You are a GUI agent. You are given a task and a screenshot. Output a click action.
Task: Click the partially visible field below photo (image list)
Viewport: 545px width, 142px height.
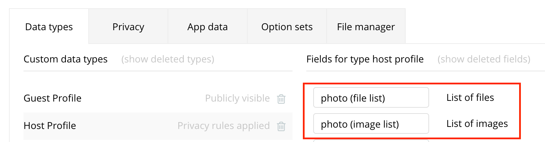pyautogui.click(x=371, y=140)
